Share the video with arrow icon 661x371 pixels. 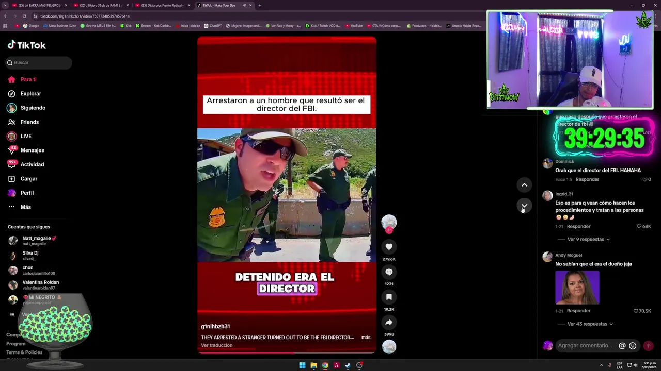(x=389, y=323)
